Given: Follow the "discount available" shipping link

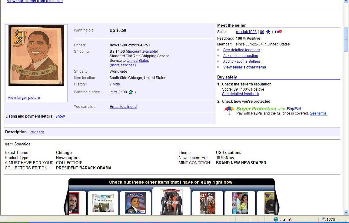Looking at the screenshot, I should (142, 52).
